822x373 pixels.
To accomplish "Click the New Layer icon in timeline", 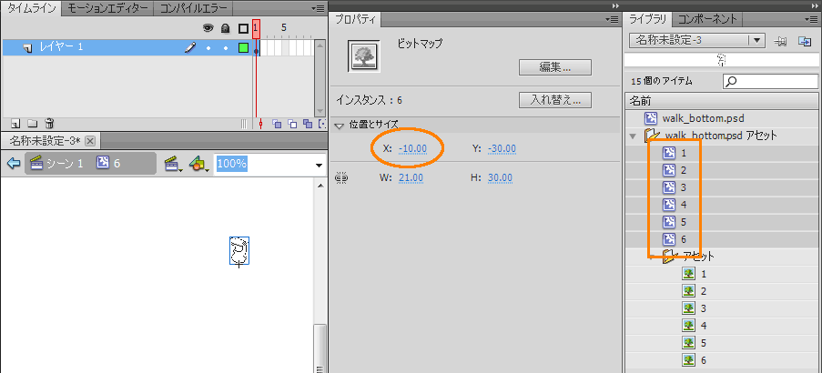I will (15, 123).
